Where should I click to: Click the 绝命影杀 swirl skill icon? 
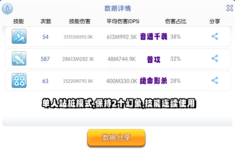(19, 81)
